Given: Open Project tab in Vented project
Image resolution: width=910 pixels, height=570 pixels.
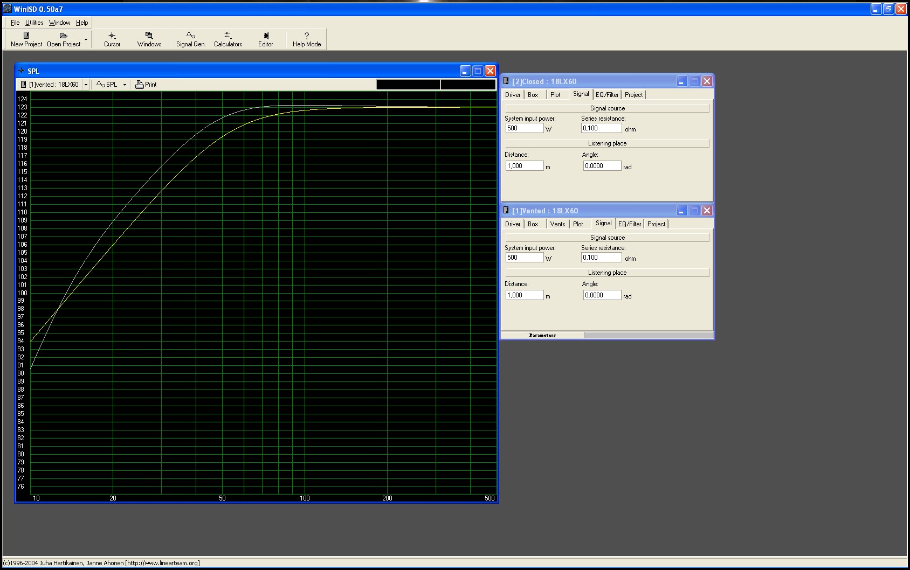Looking at the screenshot, I should tap(657, 224).
